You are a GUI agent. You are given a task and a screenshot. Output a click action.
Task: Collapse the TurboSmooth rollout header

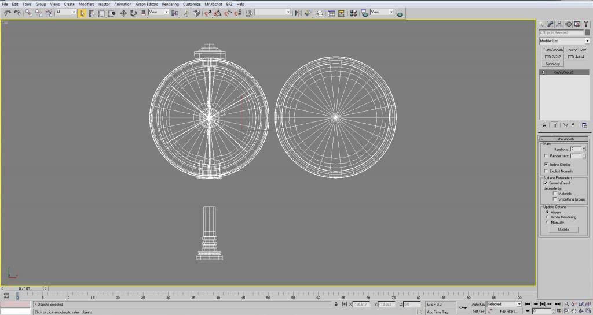564,139
